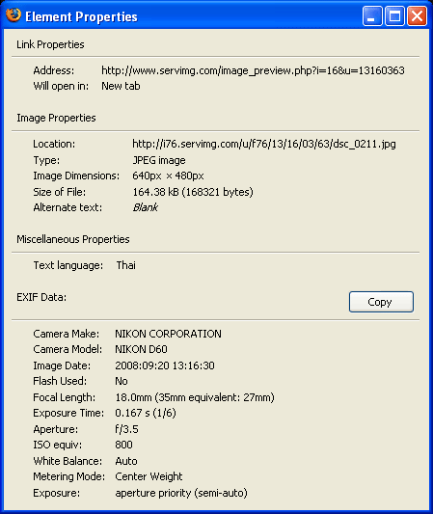This screenshot has height=514, width=433.
Task: Click the 'New tab' open-in value
Action: pos(121,86)
